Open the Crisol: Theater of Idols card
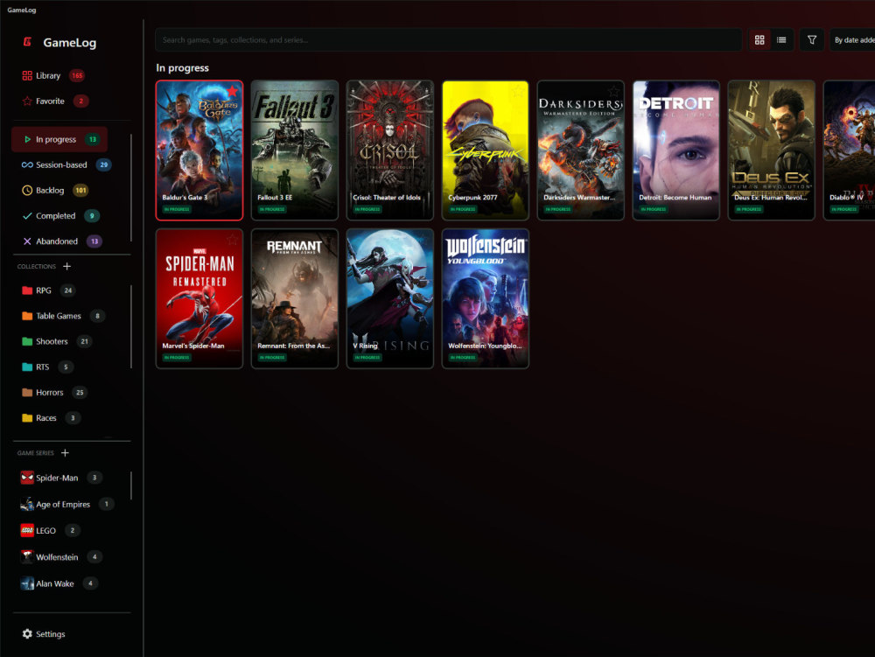This screenshot has height=657, width=875. coord(390,150)
